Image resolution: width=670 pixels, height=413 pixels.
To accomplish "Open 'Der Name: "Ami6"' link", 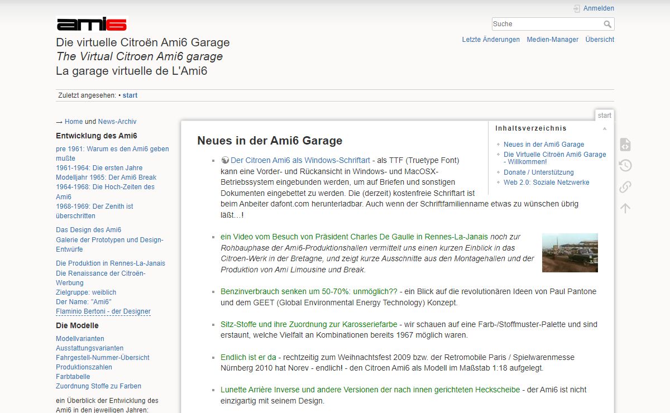I will click(84, 302).
